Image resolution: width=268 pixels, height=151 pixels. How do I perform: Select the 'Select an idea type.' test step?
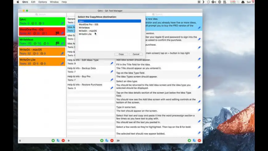point(159,84)
